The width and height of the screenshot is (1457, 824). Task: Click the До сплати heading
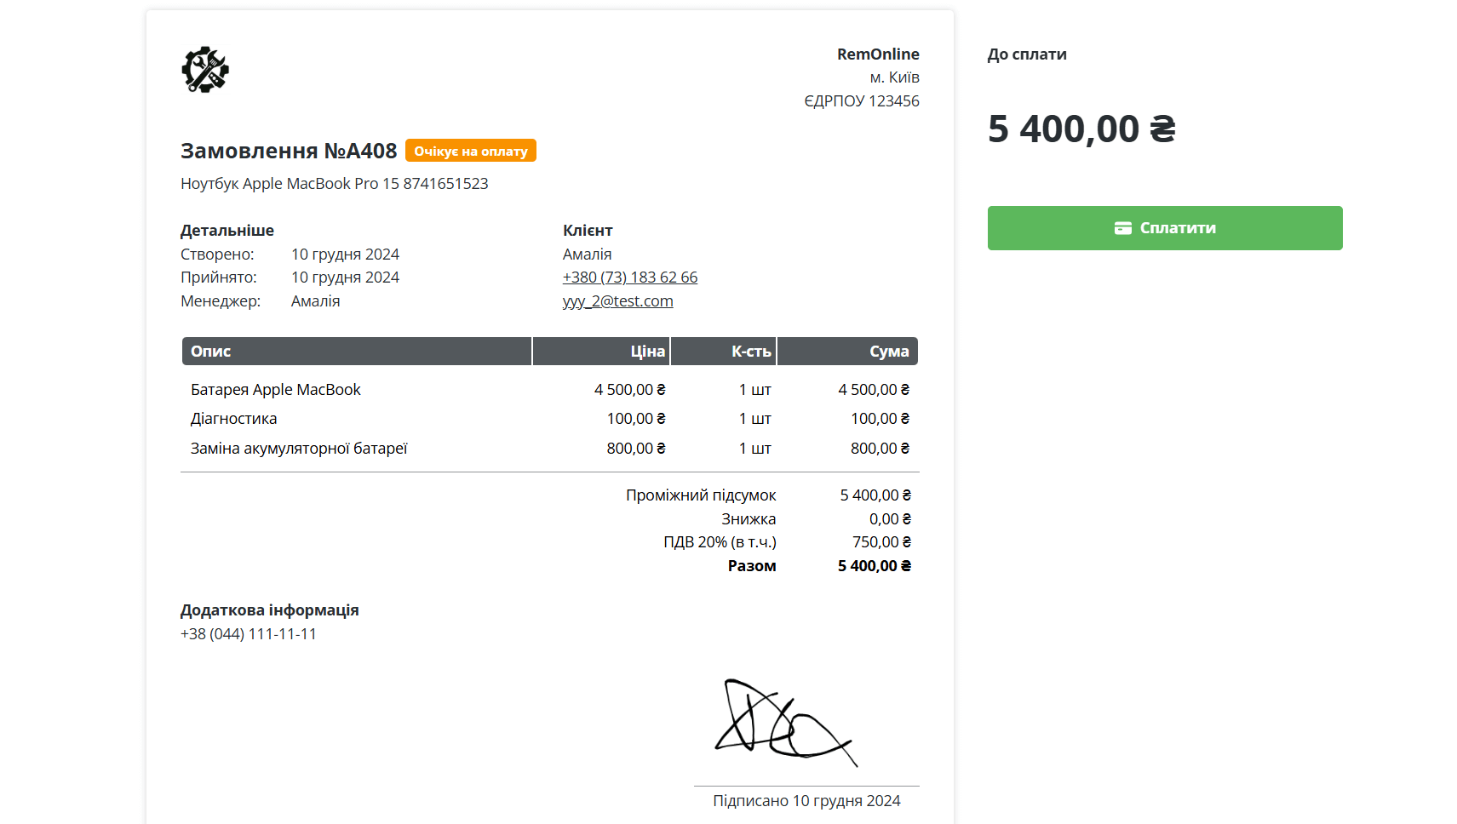click(1027, 54)
